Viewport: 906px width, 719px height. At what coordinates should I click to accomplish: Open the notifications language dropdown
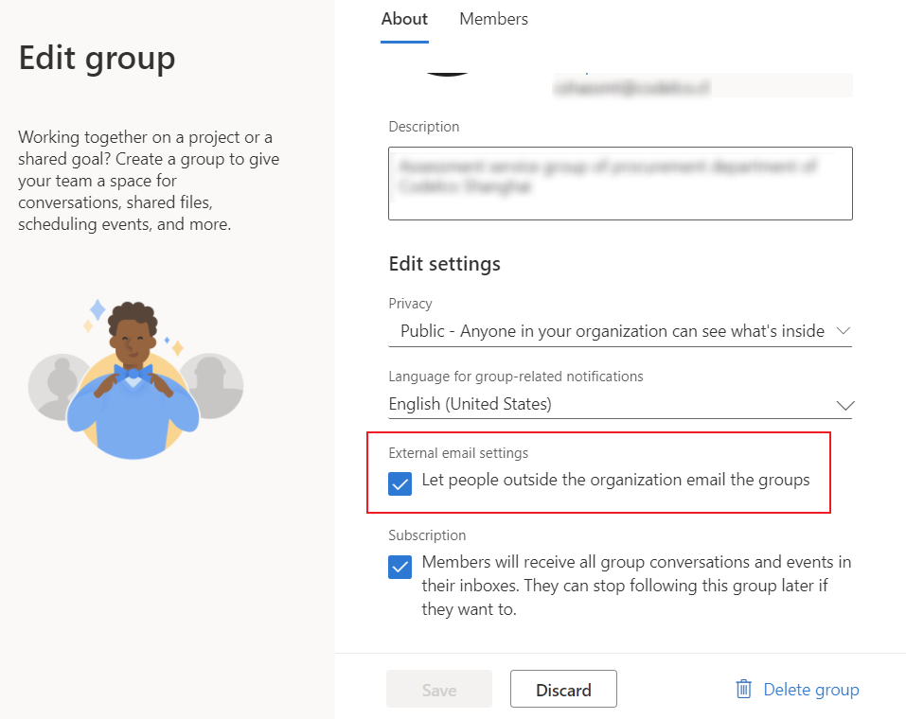tap(620, 404)
